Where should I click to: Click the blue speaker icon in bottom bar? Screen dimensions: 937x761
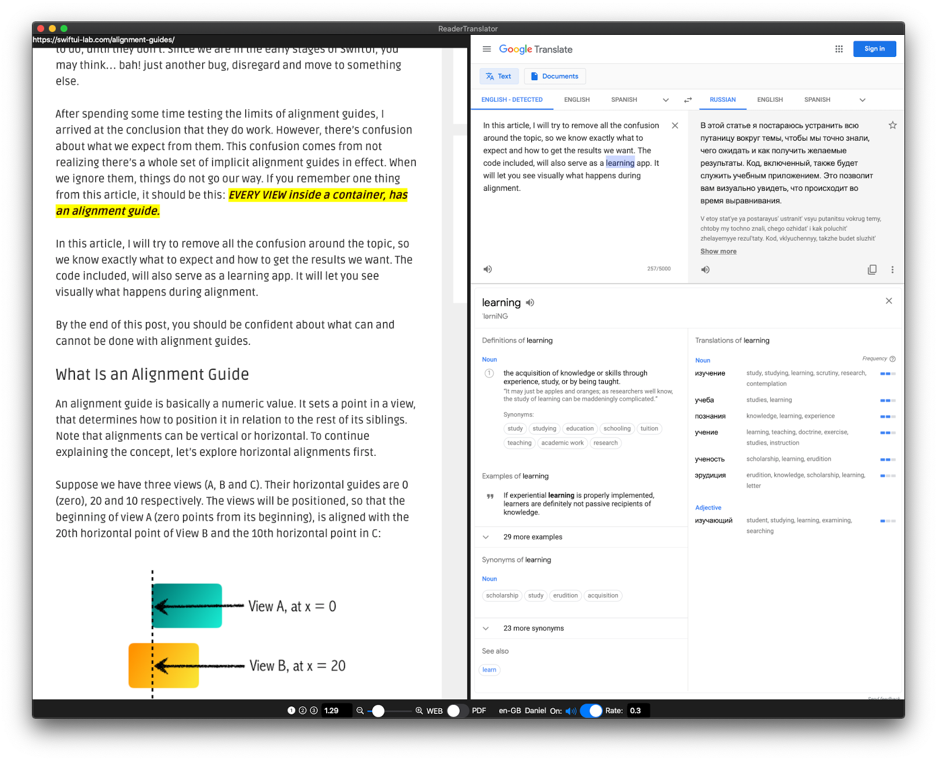(x=570, y=710)
